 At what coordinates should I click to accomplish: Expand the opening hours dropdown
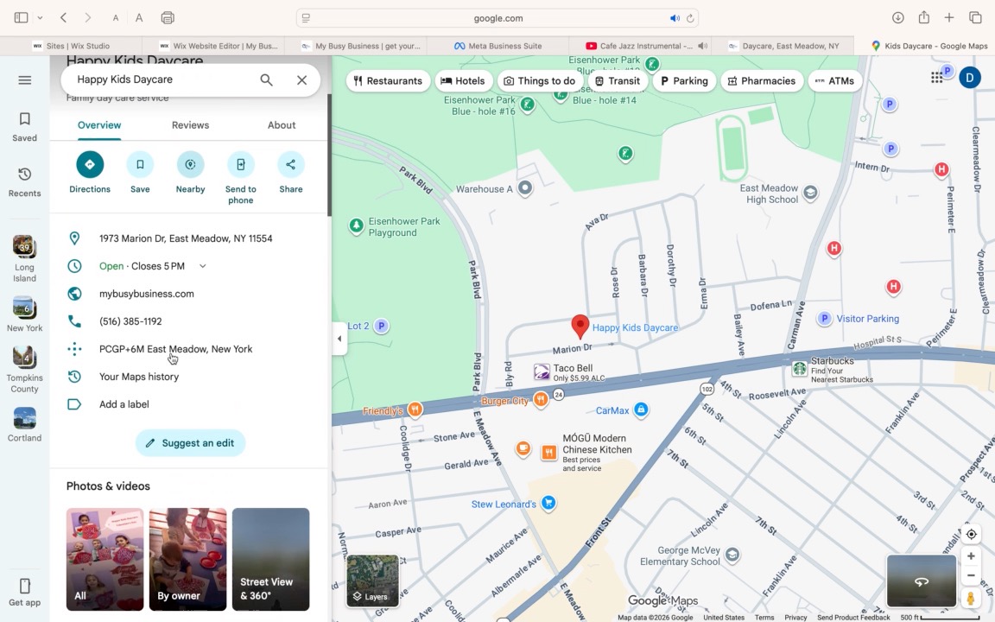coord(203,266)
